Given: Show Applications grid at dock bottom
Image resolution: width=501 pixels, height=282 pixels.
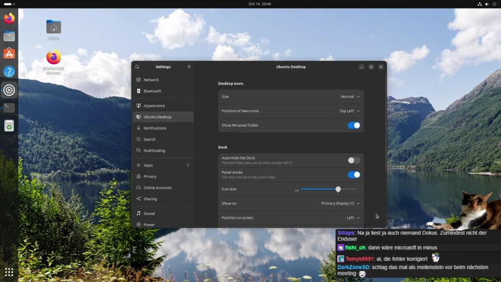Looking at the screenshot, I should click(9, 272).
